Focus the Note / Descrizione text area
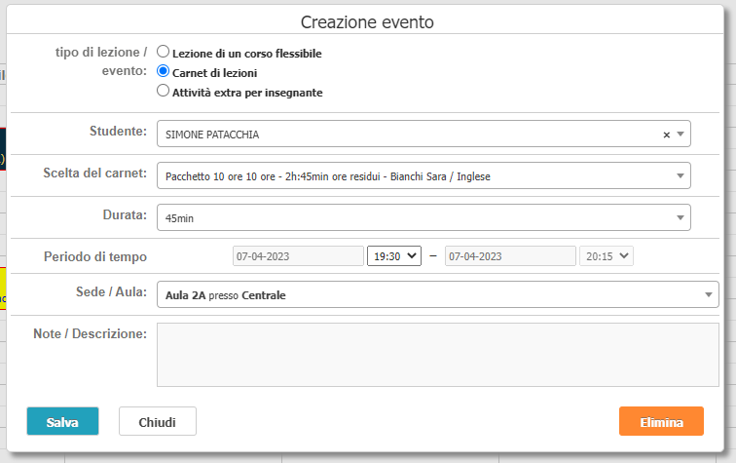The width and height of the screenshot is (736, 463). pyautogui.click(x=437, y=355)
